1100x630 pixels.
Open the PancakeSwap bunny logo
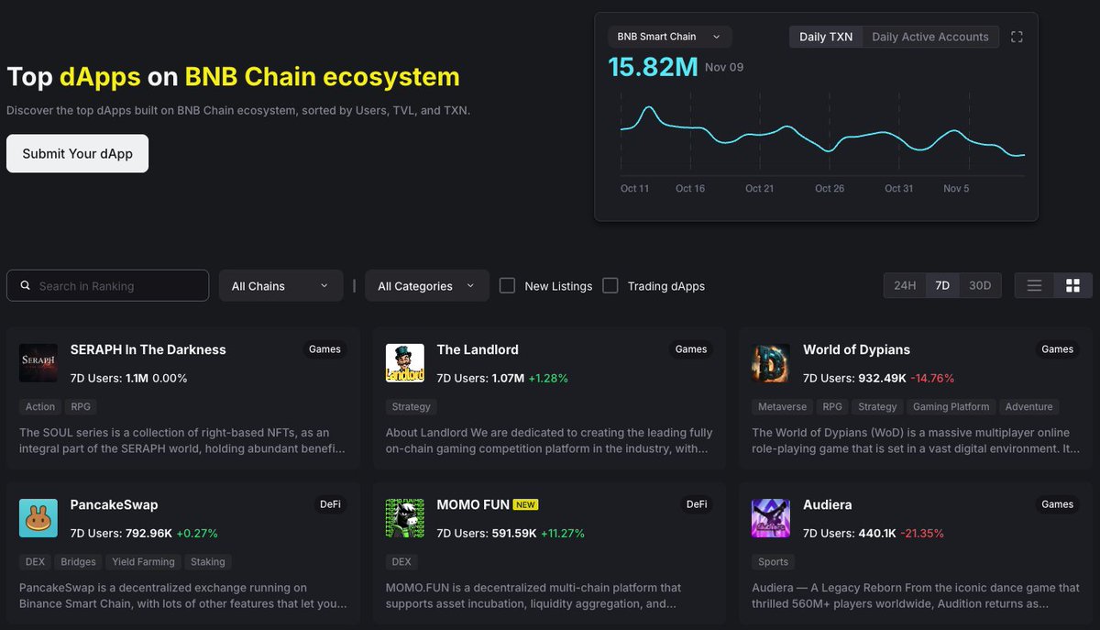coord(38,518)
